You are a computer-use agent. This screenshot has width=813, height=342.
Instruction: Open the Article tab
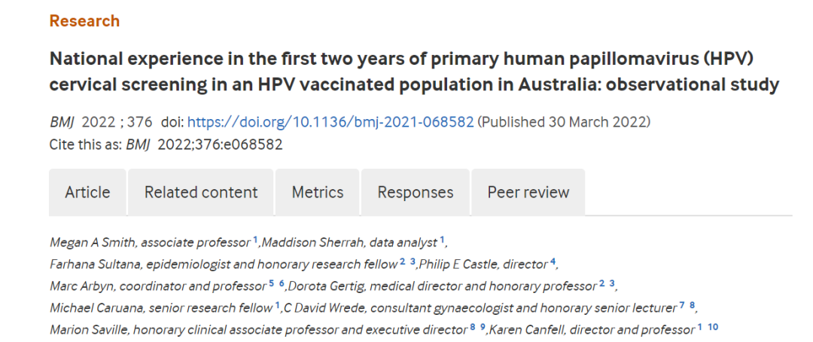click(87, 192)
